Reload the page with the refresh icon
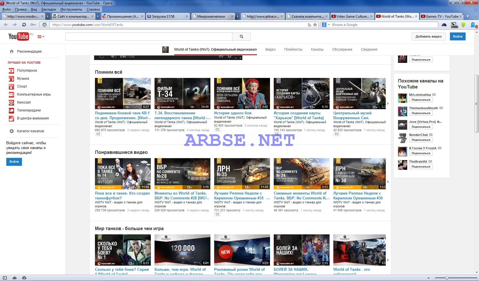The image size is (479, 281). (24, 25)
